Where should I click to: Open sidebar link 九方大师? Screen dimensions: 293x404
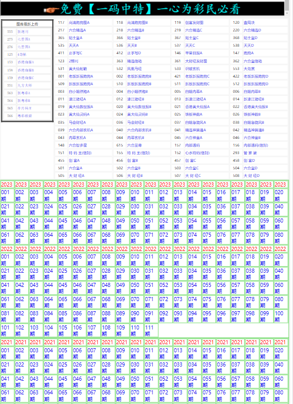pyautogui.click(x=24, y=85)
